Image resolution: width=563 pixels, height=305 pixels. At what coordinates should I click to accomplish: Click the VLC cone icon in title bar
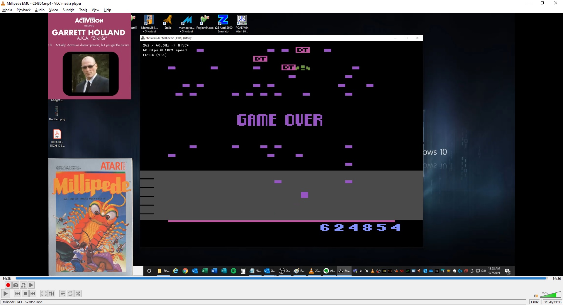coord(3,3)
